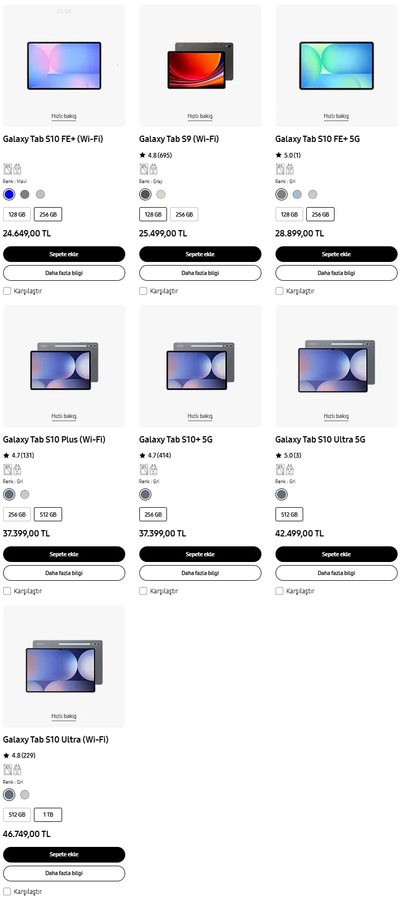Open quick view for Galaxy Tab S10 Ultra 5G
The width and height of the screenshot is (419, 897).
[336, 416]
